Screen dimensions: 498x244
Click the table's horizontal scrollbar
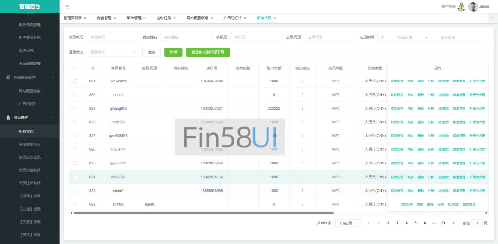click(x=203, y=213)
